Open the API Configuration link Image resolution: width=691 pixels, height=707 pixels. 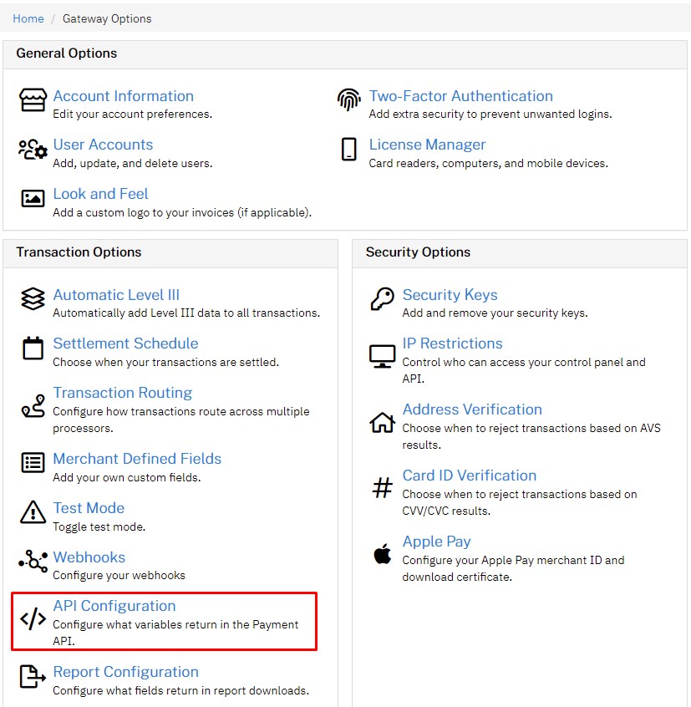click(114, 606)
